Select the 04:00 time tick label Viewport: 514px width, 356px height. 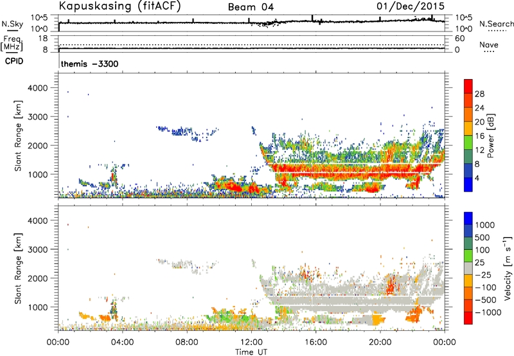tap(122, 343)
